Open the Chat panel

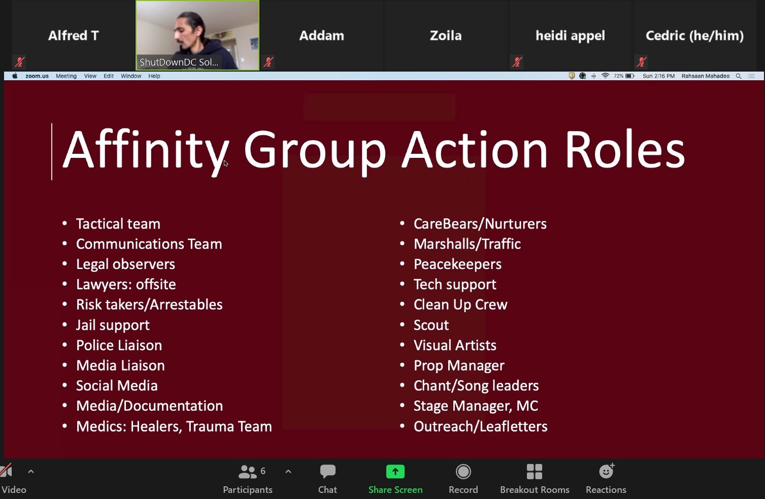tap(327, 479)
